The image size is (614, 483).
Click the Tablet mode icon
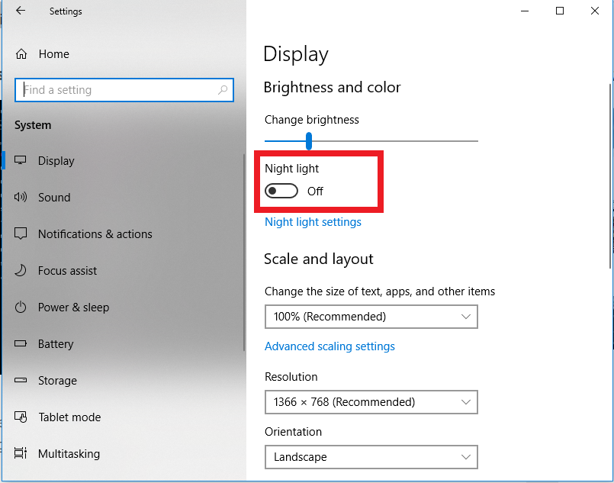[21, 417]
